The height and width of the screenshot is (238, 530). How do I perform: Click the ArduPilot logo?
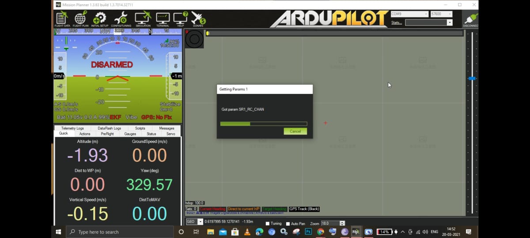pos(329,19)
